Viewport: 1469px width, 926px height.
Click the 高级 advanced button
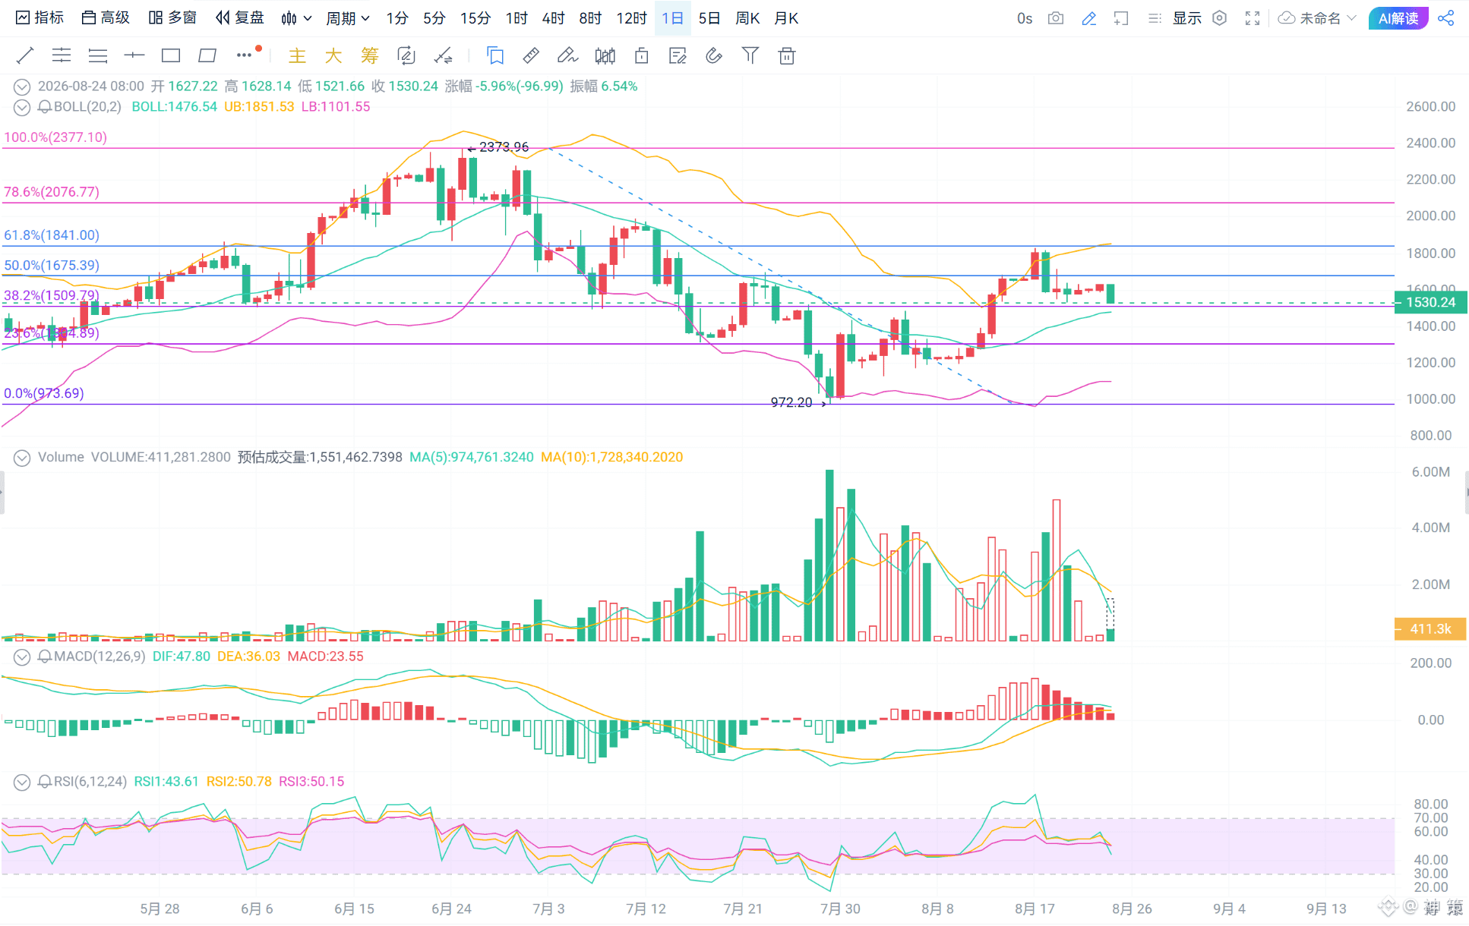click(106, 18)
